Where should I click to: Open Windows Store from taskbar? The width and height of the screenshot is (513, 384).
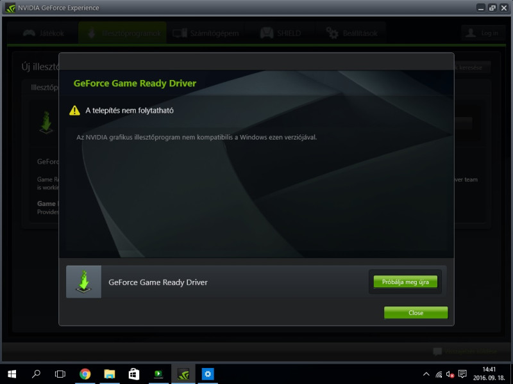click(134, 374)
